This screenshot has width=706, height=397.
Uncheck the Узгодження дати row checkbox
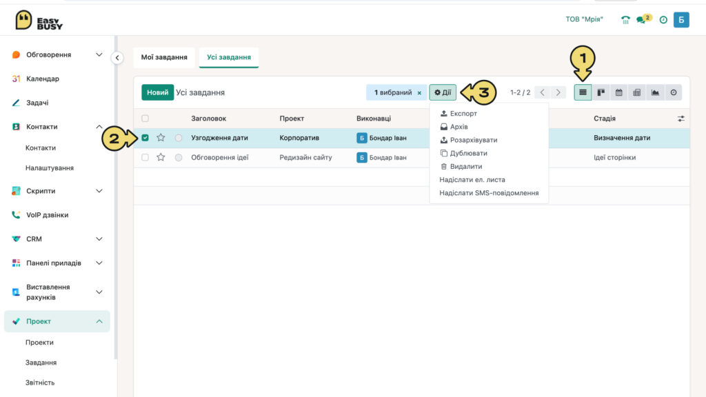click(x=145, y=138)
